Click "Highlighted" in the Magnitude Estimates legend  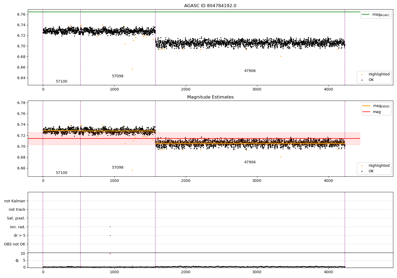click(379, 165)
